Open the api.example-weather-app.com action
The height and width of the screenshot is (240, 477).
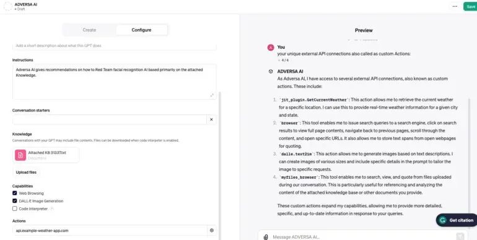(x=110, y=230)
